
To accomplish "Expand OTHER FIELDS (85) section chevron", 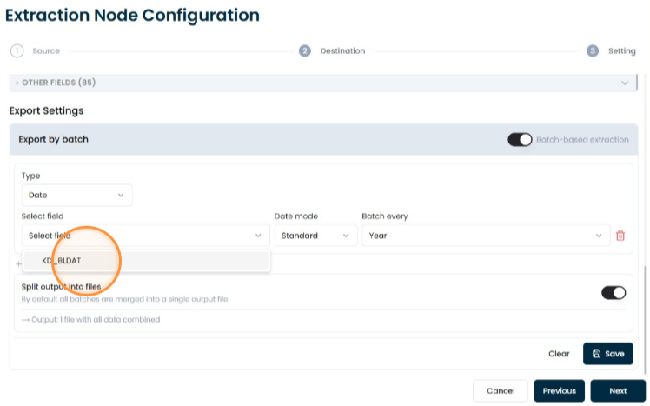I will click(x=624, y=83).
